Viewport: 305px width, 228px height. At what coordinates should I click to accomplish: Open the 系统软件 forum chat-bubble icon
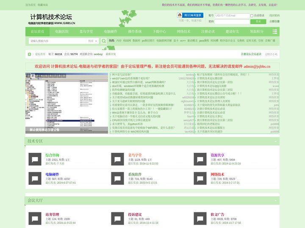[117, 178]
